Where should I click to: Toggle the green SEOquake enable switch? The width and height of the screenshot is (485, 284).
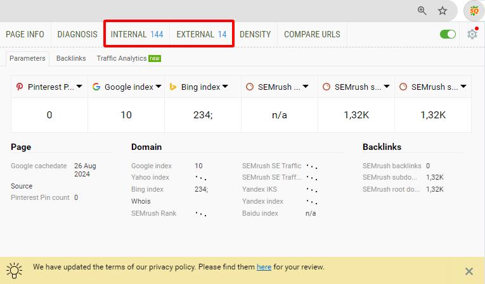448,34
